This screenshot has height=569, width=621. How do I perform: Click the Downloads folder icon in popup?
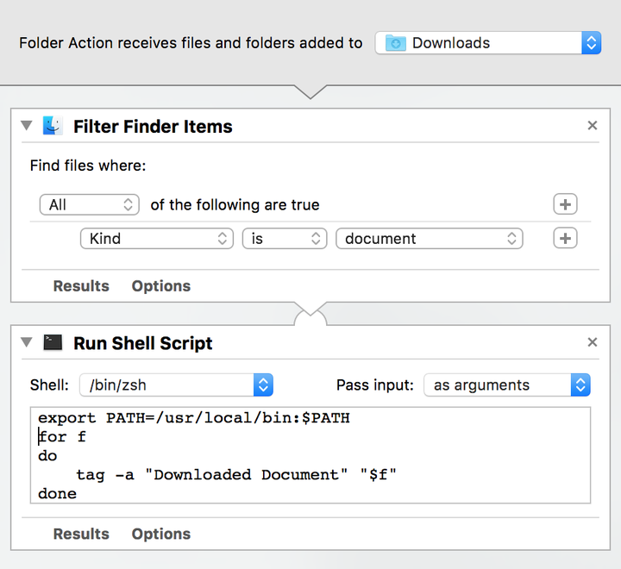396,43
